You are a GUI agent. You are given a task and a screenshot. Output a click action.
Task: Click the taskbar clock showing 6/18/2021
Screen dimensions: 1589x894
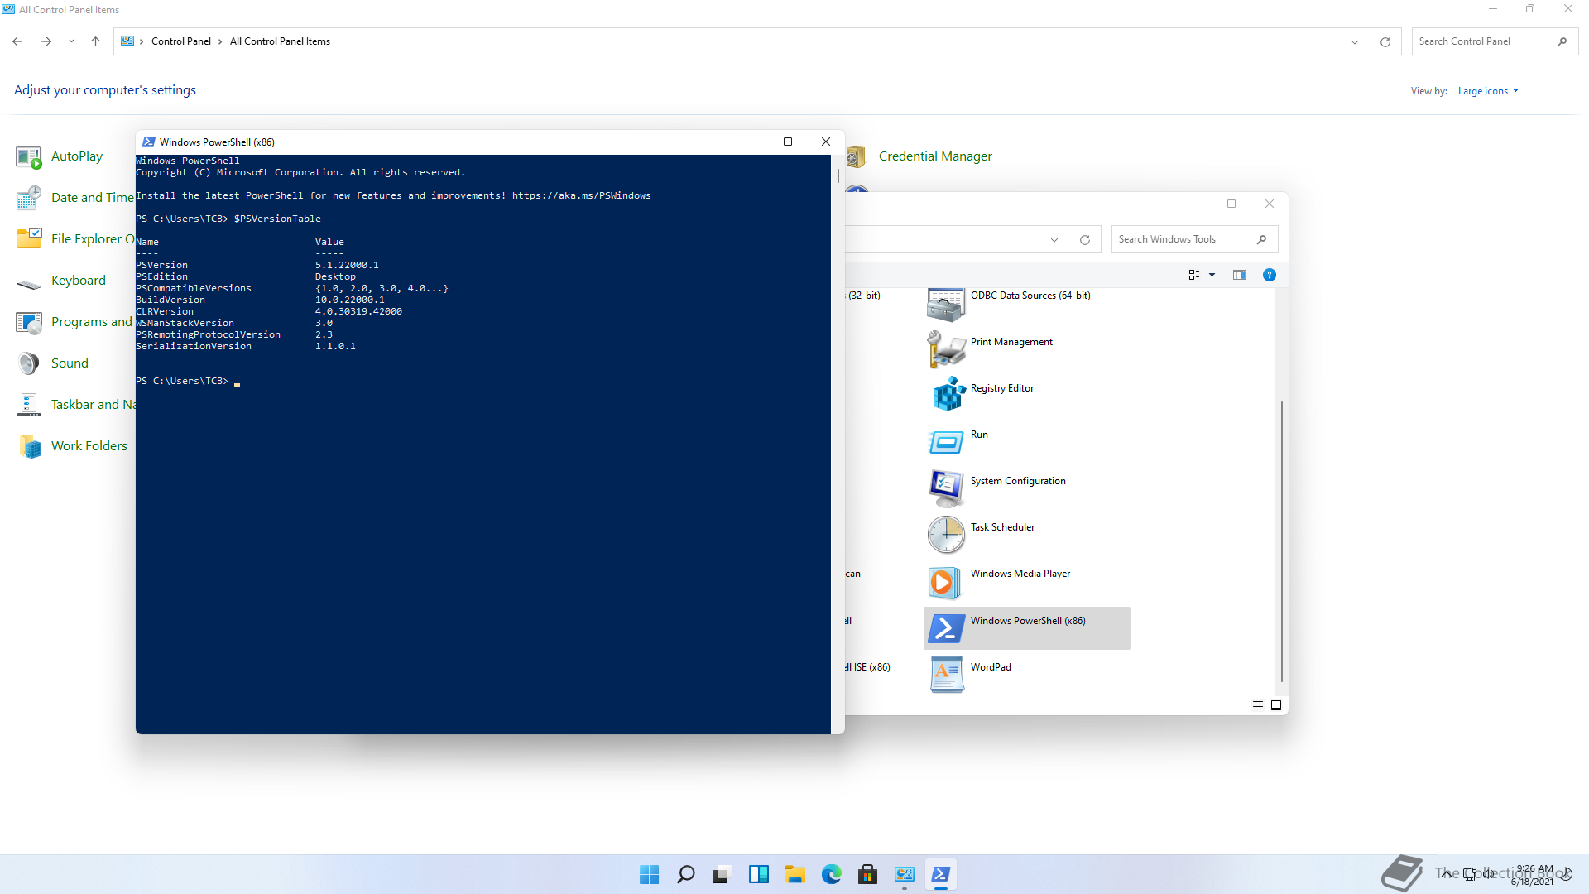point(1533,875)
